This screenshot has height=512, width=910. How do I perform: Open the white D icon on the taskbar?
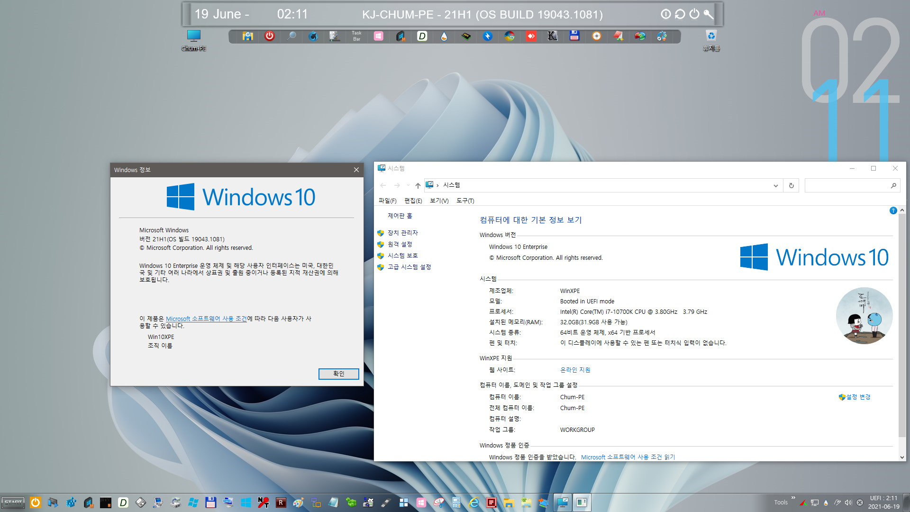pos(123,503)
